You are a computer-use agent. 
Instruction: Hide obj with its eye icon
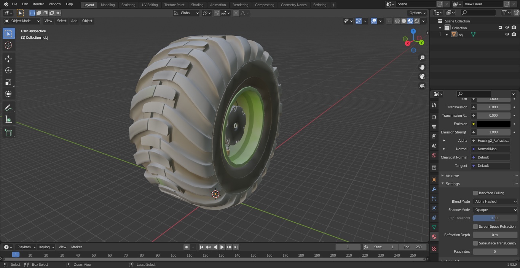pyautogui.click(x=507, y=34)
